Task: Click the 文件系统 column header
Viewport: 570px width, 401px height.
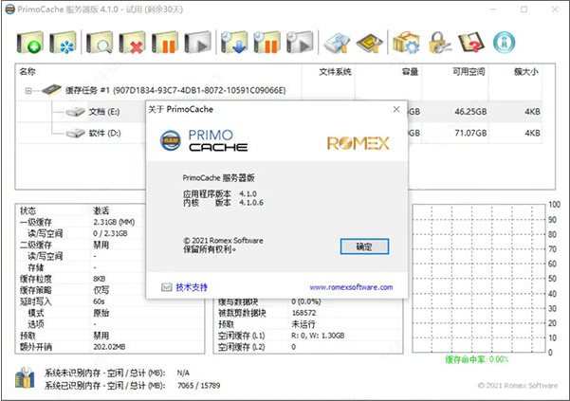Action: (335, 72)
